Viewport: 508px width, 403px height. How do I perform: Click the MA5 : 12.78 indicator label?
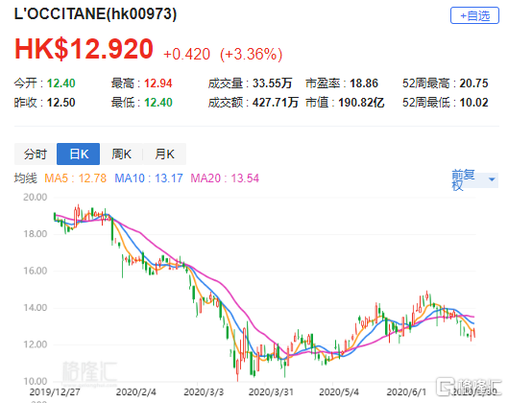pyautogui.click(x=75, y=178)
